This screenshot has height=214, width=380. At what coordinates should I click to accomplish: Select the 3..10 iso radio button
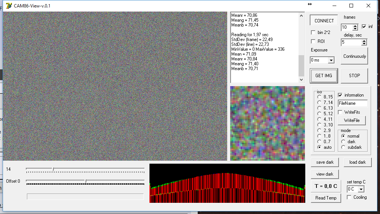point(319,125)
